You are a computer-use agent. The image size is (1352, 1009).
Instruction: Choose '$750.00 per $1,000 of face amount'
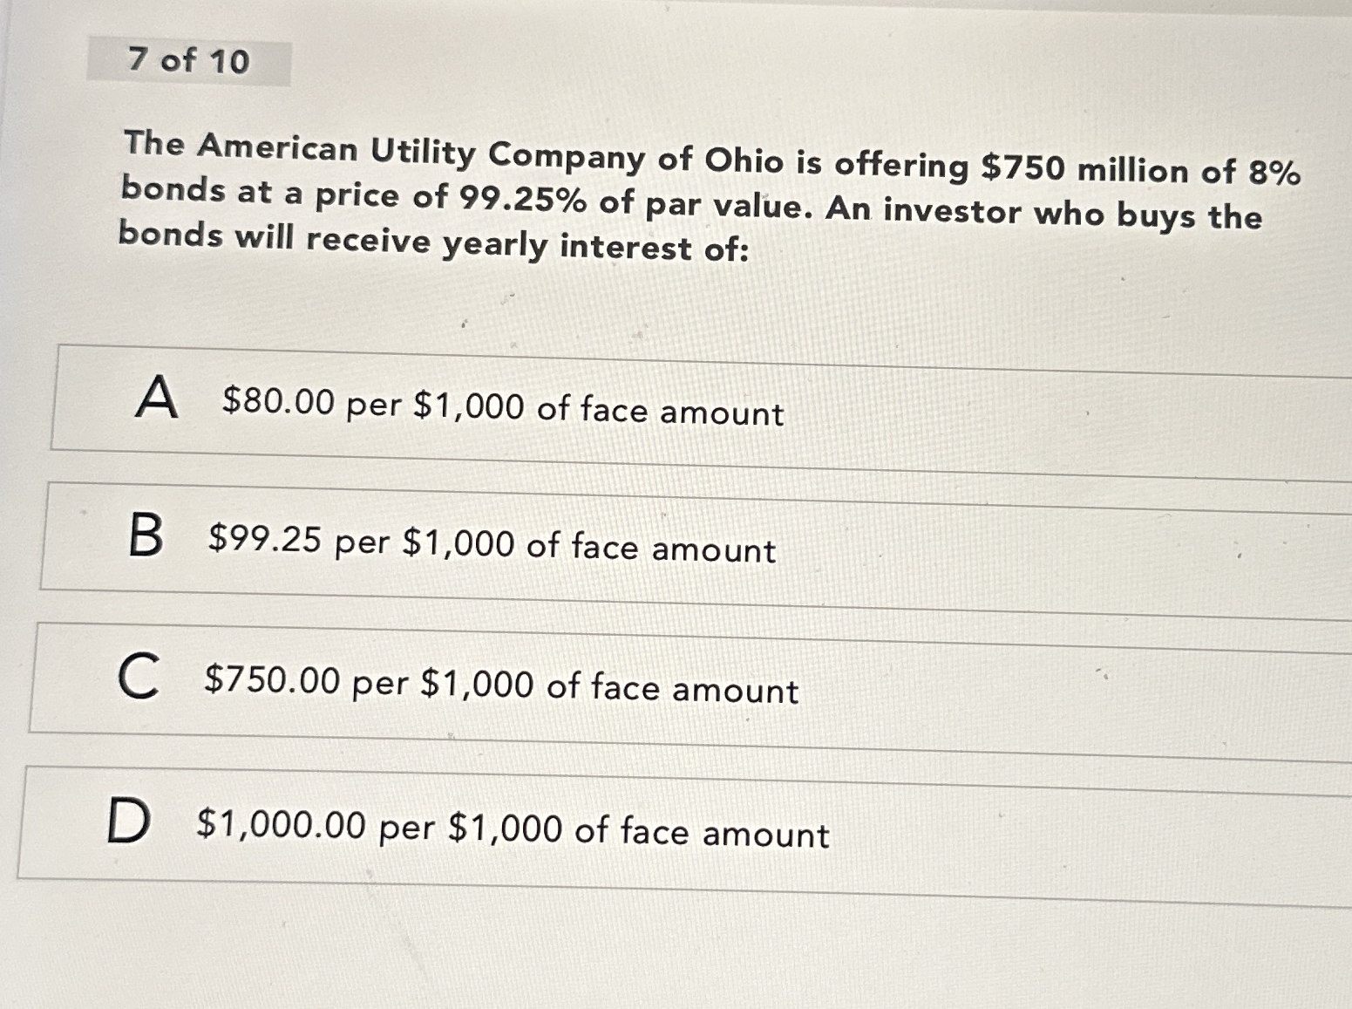(x=501, y=688)
